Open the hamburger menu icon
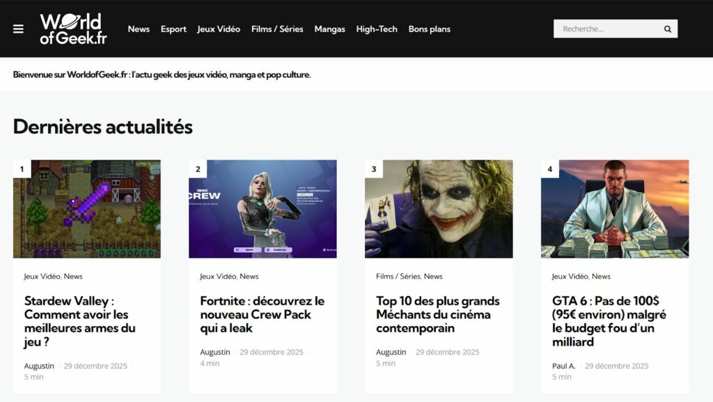This screenshot has height=402, width=713. (x=18, y=29)
